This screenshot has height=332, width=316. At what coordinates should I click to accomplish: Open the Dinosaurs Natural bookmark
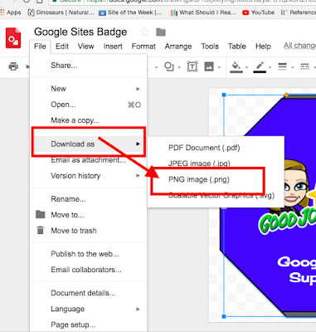tap(61, 12)
